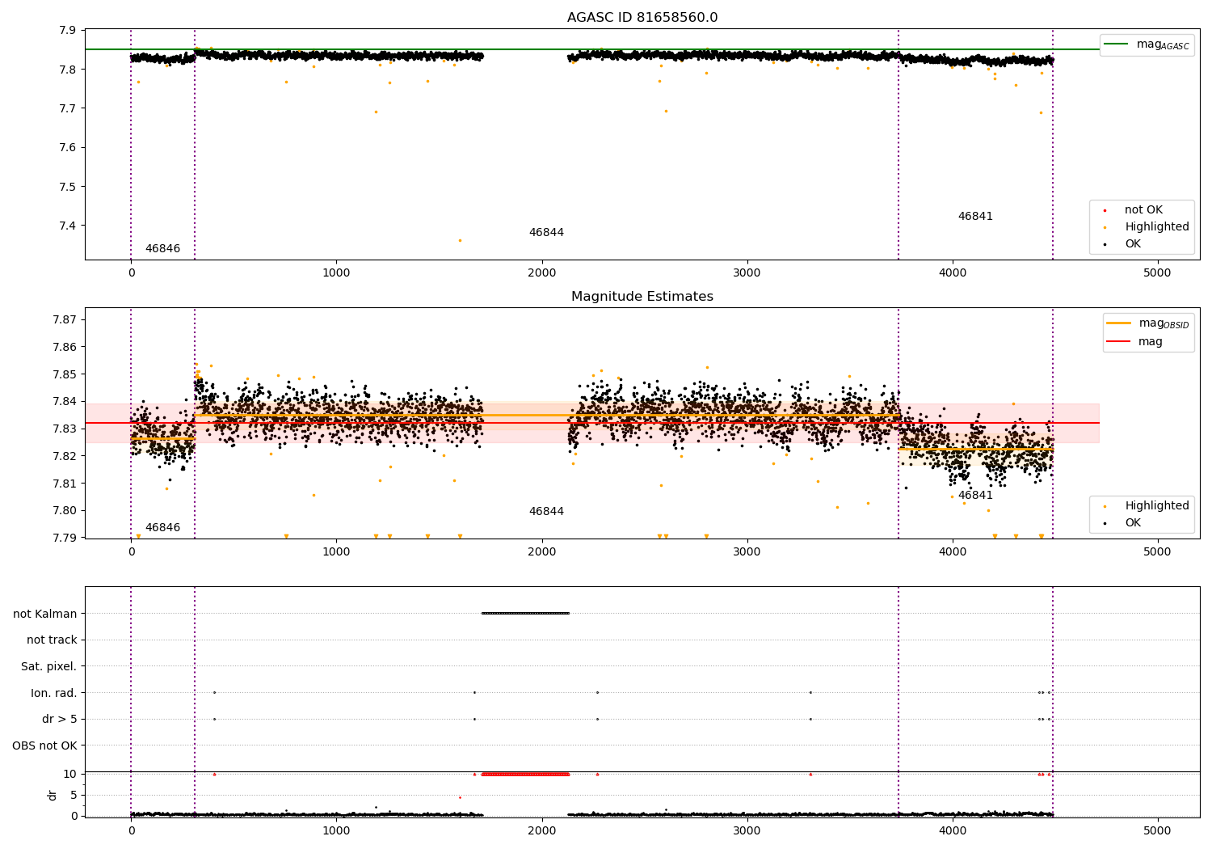Select the 'OBS not OK' row label
Viewport: 1212px width, 849px height.
tap(44, 746)
